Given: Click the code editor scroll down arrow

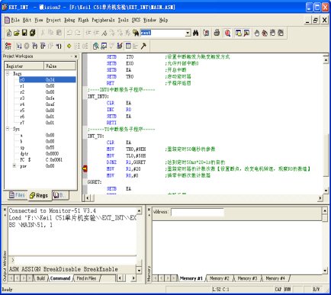Looking at the screenshot, I should click(326, 191).
